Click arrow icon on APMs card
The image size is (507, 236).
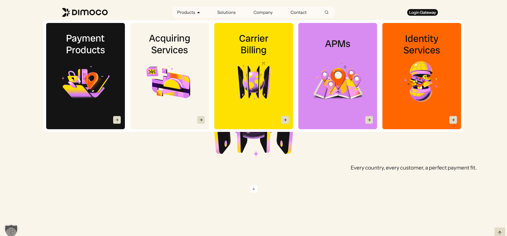coord(369,120)
